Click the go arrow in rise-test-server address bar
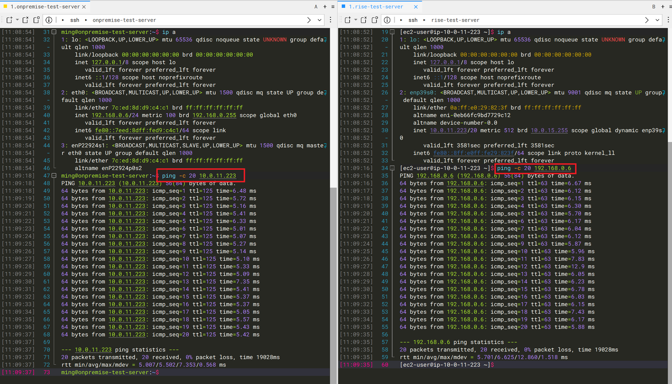The height and width of the screenshot is (384, 672). pyautogui.click(x=647, y=20)
